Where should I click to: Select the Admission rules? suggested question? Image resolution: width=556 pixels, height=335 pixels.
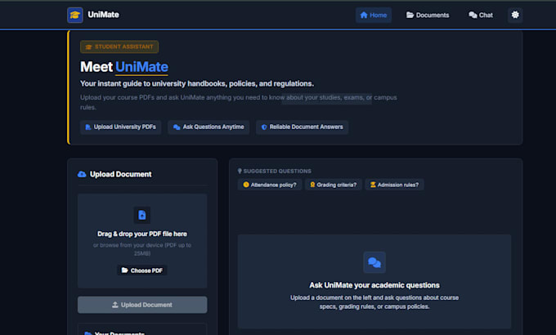(394, 185)
